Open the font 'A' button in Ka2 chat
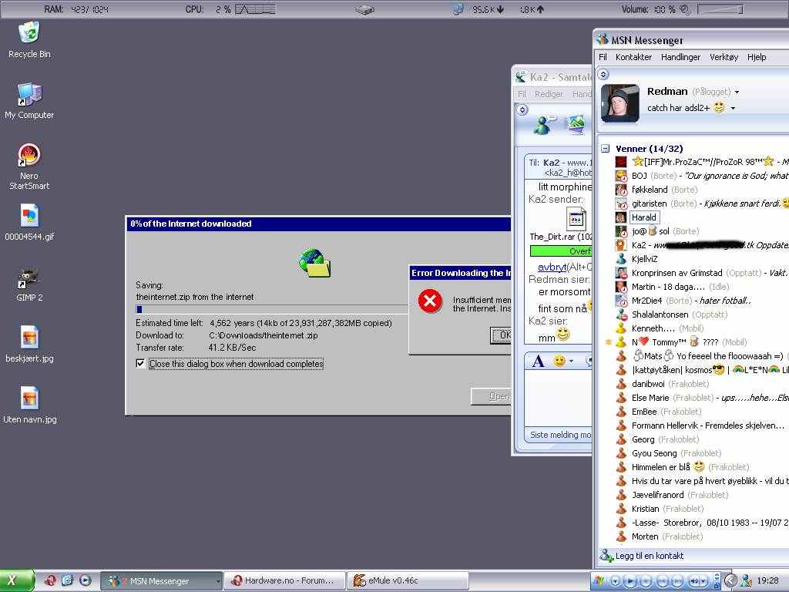 click(x=538, y=361)
